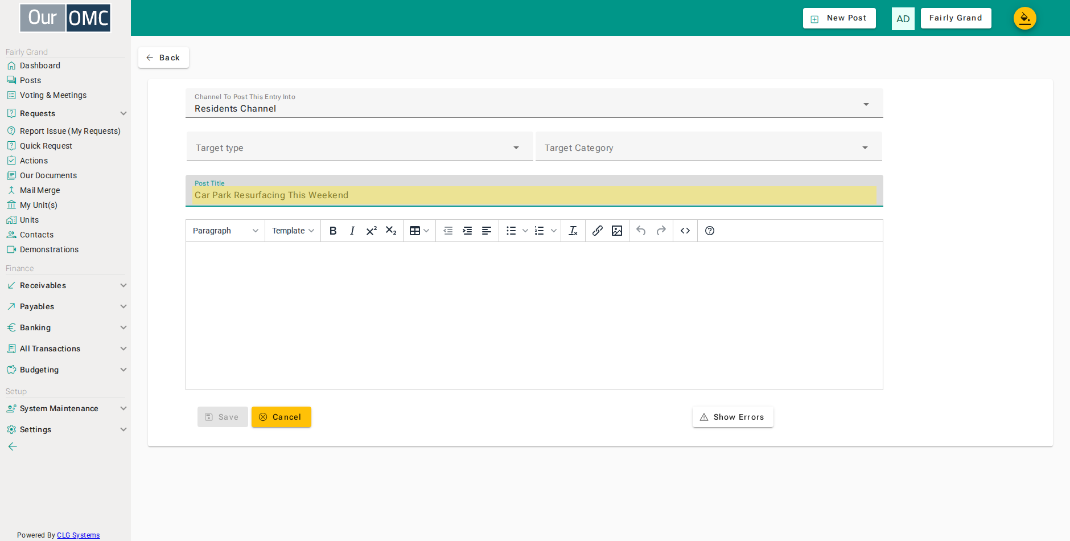Screen dimensions: 1070x541
Task: Clear formatting in the editor
Action: coord(573,231)
